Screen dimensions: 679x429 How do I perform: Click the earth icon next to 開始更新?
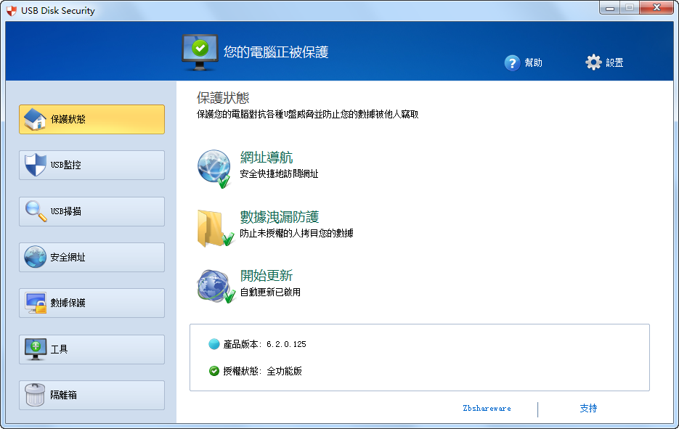[216, 286]
